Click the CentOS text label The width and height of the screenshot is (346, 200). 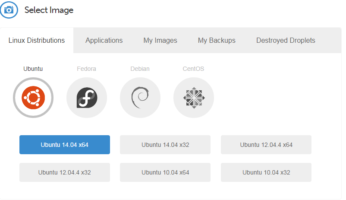tap(193, 69)
